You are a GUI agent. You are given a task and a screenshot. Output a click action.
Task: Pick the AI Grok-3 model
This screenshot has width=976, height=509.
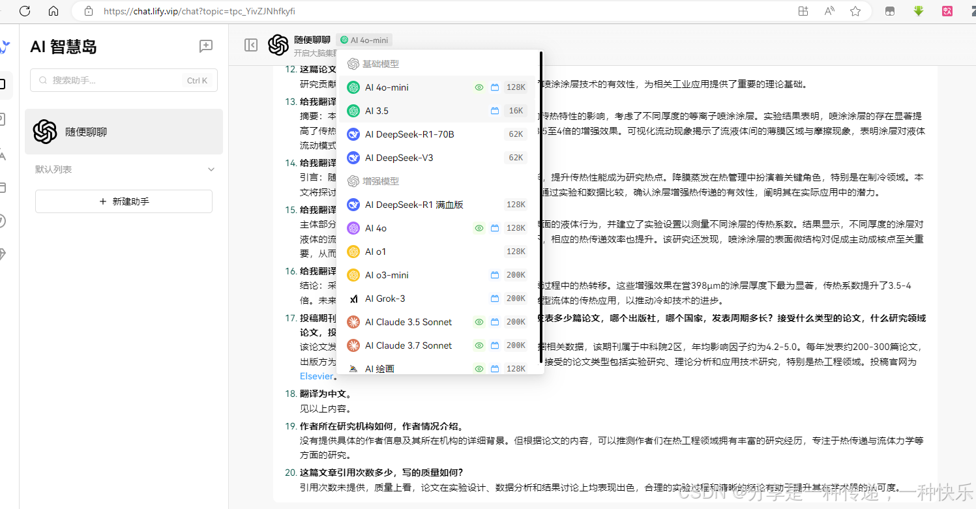437,298
